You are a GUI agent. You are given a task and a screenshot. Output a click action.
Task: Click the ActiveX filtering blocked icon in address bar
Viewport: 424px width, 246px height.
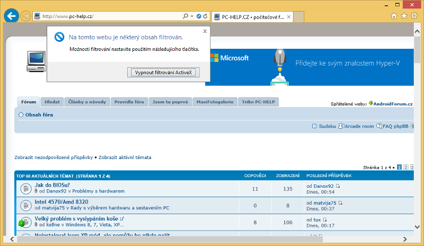coord(198,16)
